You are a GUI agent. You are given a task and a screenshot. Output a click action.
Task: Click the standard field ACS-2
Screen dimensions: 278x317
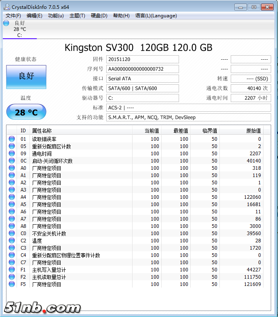[188, 108]
